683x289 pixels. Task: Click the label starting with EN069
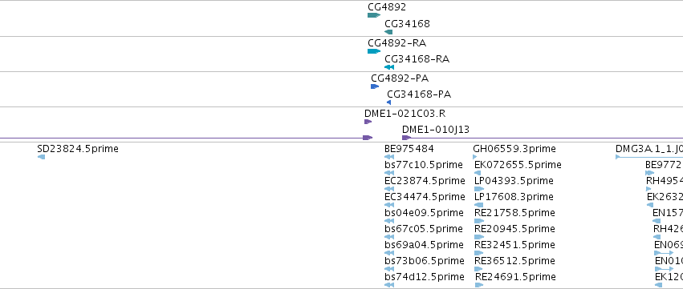tap(669, 245)
